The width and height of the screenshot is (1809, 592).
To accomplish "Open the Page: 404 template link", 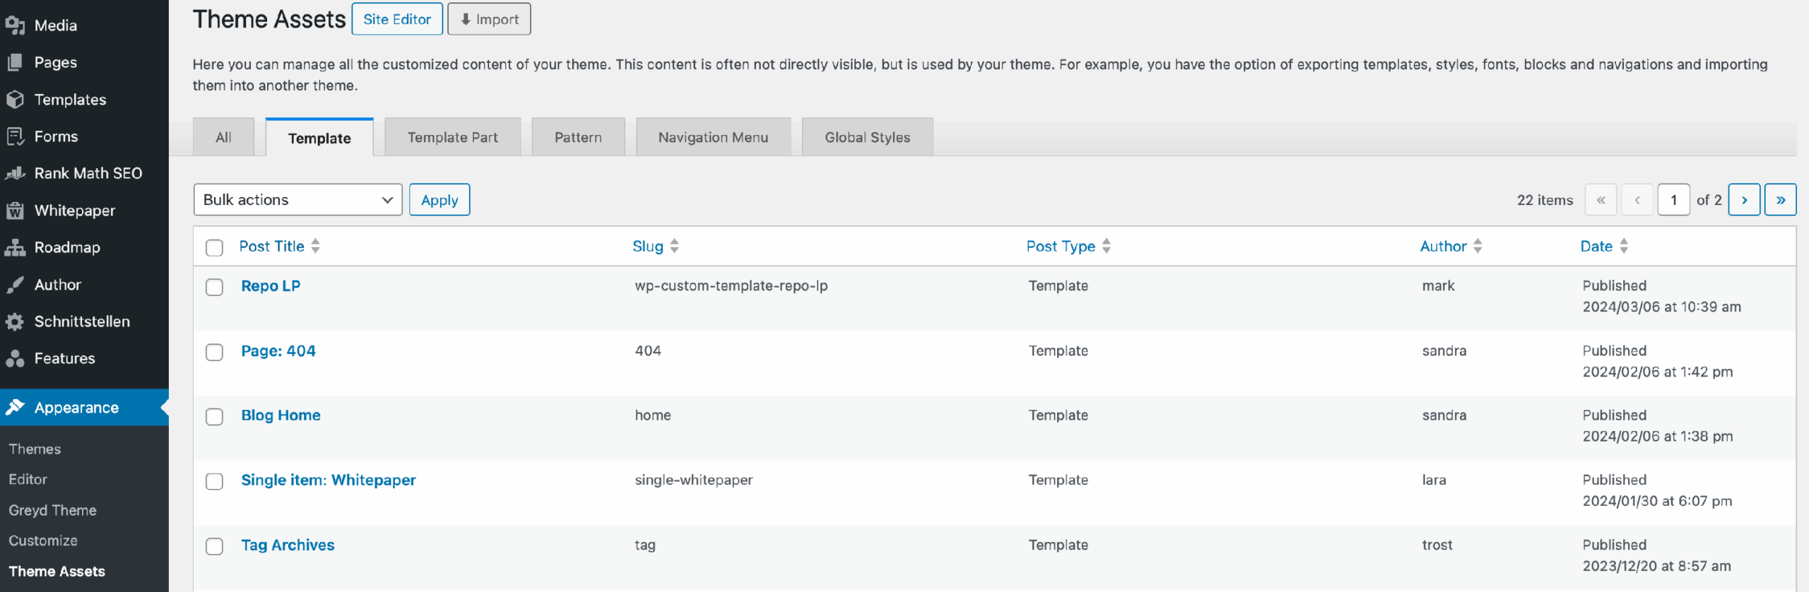I will (x=278, y=351).
